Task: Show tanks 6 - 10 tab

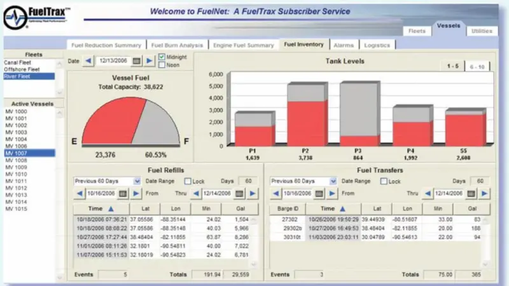Action: tap(477, 67)
